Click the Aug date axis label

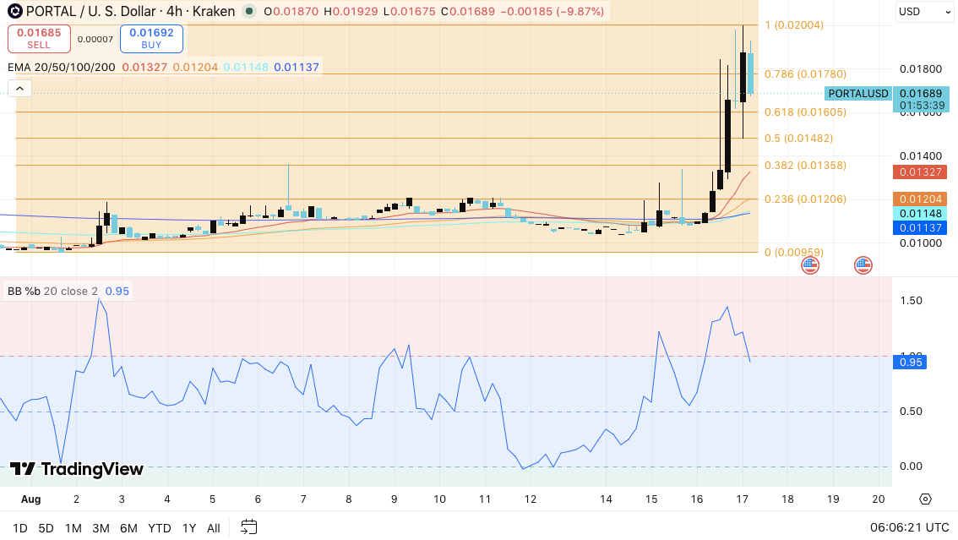coord(31,499)
